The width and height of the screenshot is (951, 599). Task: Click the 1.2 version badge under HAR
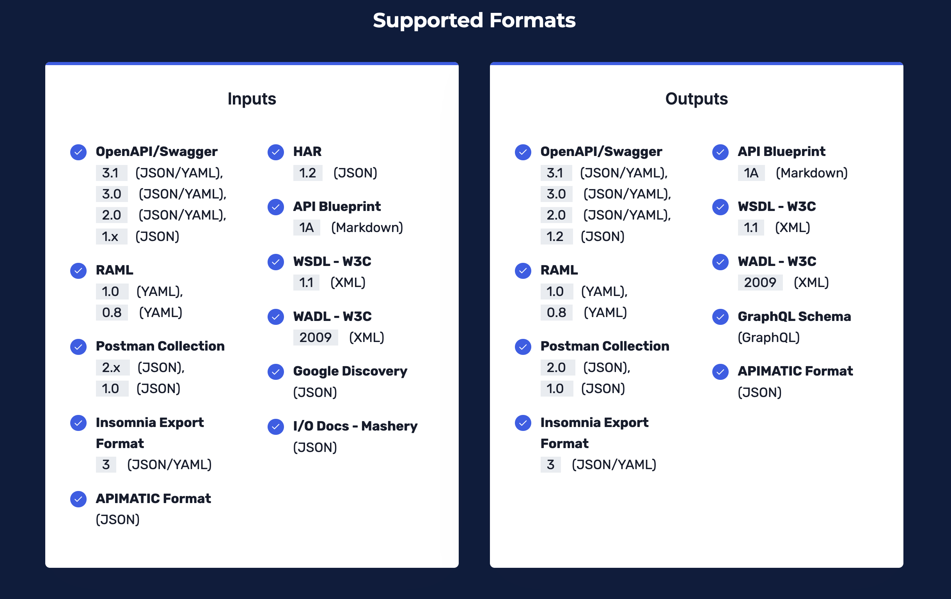pos(308,173)
